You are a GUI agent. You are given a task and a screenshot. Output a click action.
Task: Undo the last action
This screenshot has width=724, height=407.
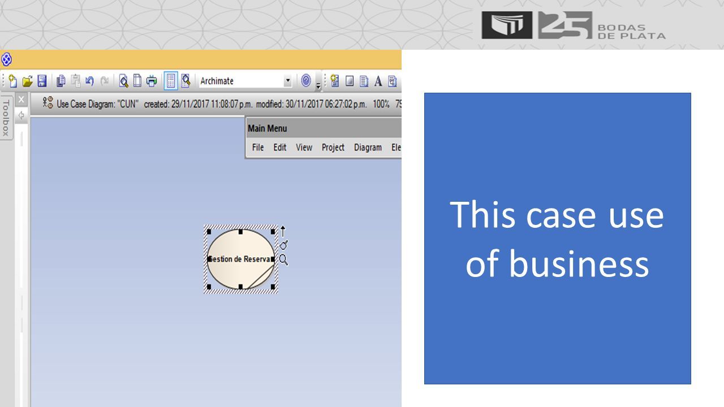click(x=89, y=81)
